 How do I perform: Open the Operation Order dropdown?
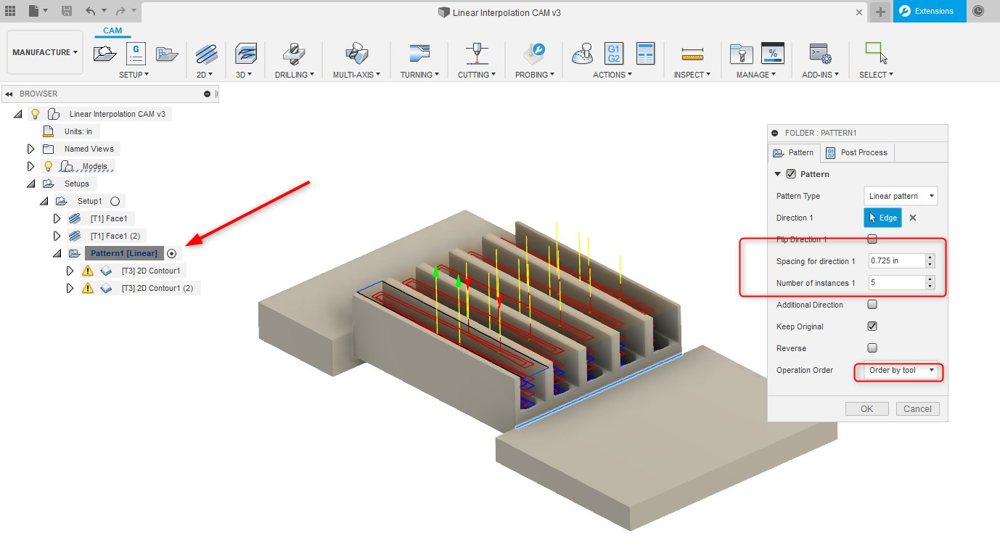pyautogui.click(x=901, y=370)
